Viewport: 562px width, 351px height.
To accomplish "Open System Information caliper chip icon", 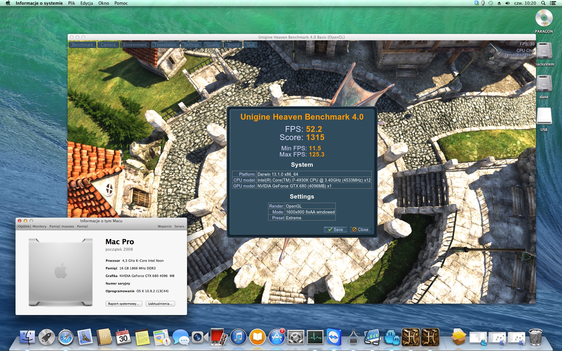I will (x=353, y=337).
